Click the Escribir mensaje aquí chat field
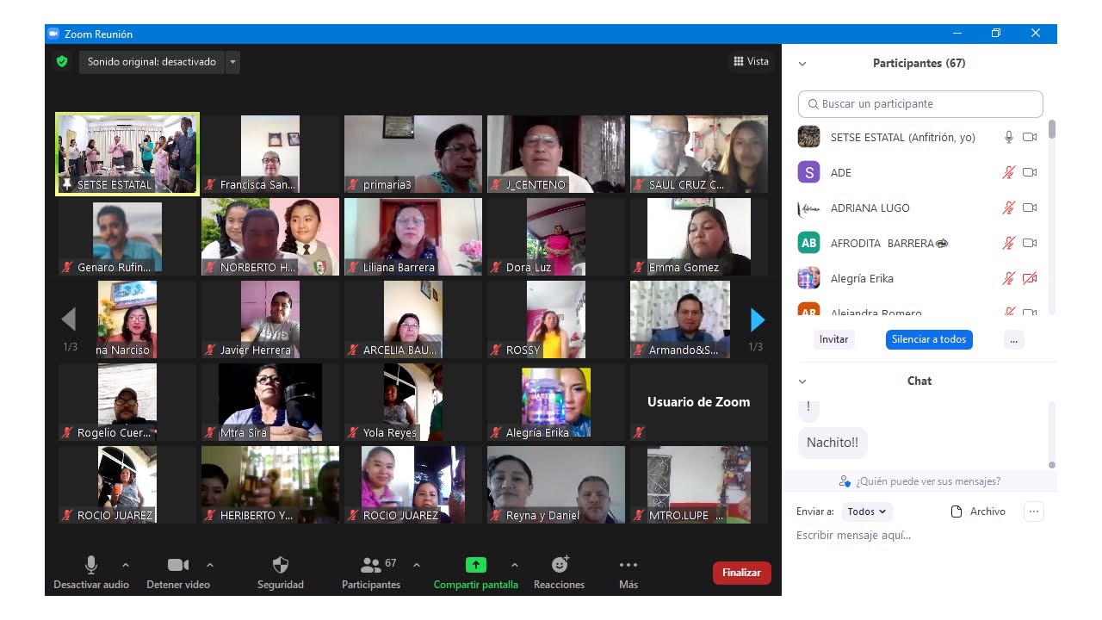 pyautogui.click(x=920, y=536)
